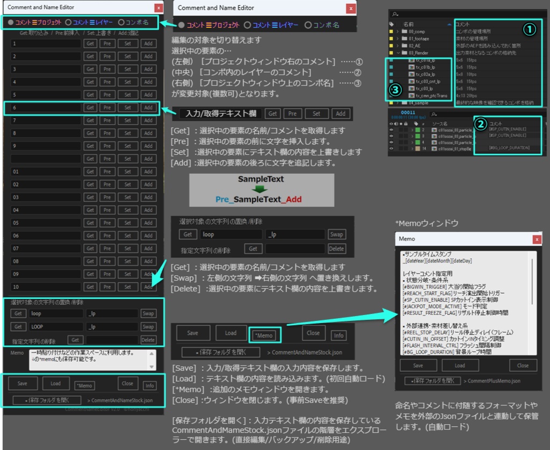Click the text field of row 05 in main panel
Screen dimensions: 550x450
coord(46,223)
